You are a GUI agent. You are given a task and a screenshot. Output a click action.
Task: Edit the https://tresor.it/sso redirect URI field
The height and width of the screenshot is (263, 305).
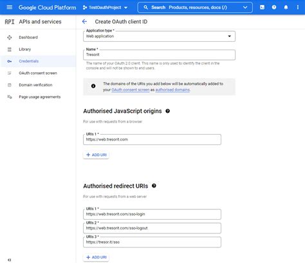(x=152, y=242)
